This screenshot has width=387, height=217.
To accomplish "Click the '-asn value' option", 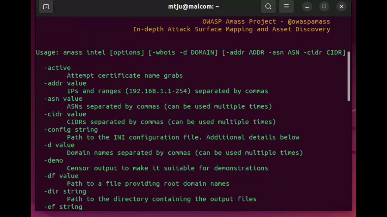I will [63, 99].
